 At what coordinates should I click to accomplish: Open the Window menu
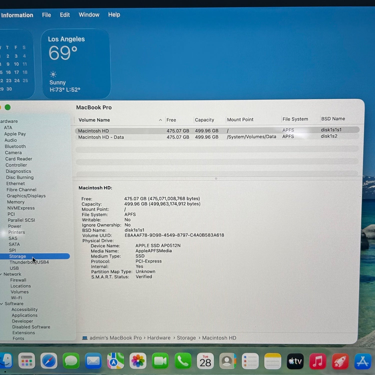(89, 15)
